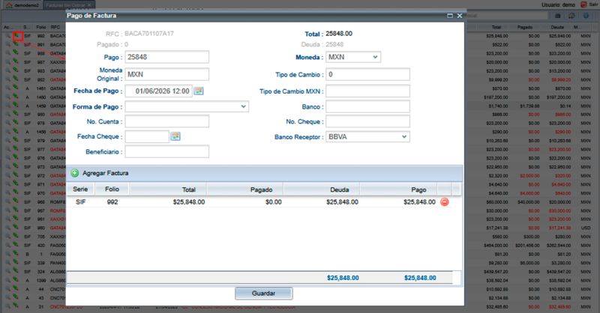The image size is (600, 313).
Task: Click SIF serie cell in dialog grid
Action: (x=80, y=201)
